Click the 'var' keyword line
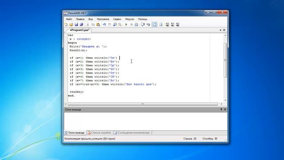This screenshot has height=160, width=284. (x=71, y=35)
